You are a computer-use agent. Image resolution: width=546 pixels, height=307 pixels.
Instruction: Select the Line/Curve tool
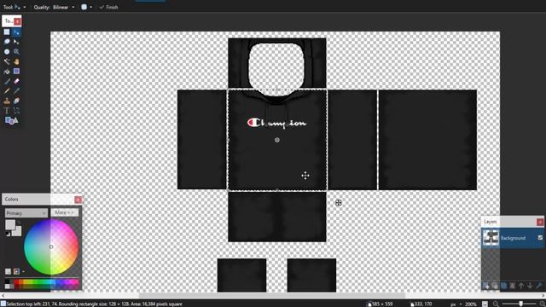(x=16, y=111)
